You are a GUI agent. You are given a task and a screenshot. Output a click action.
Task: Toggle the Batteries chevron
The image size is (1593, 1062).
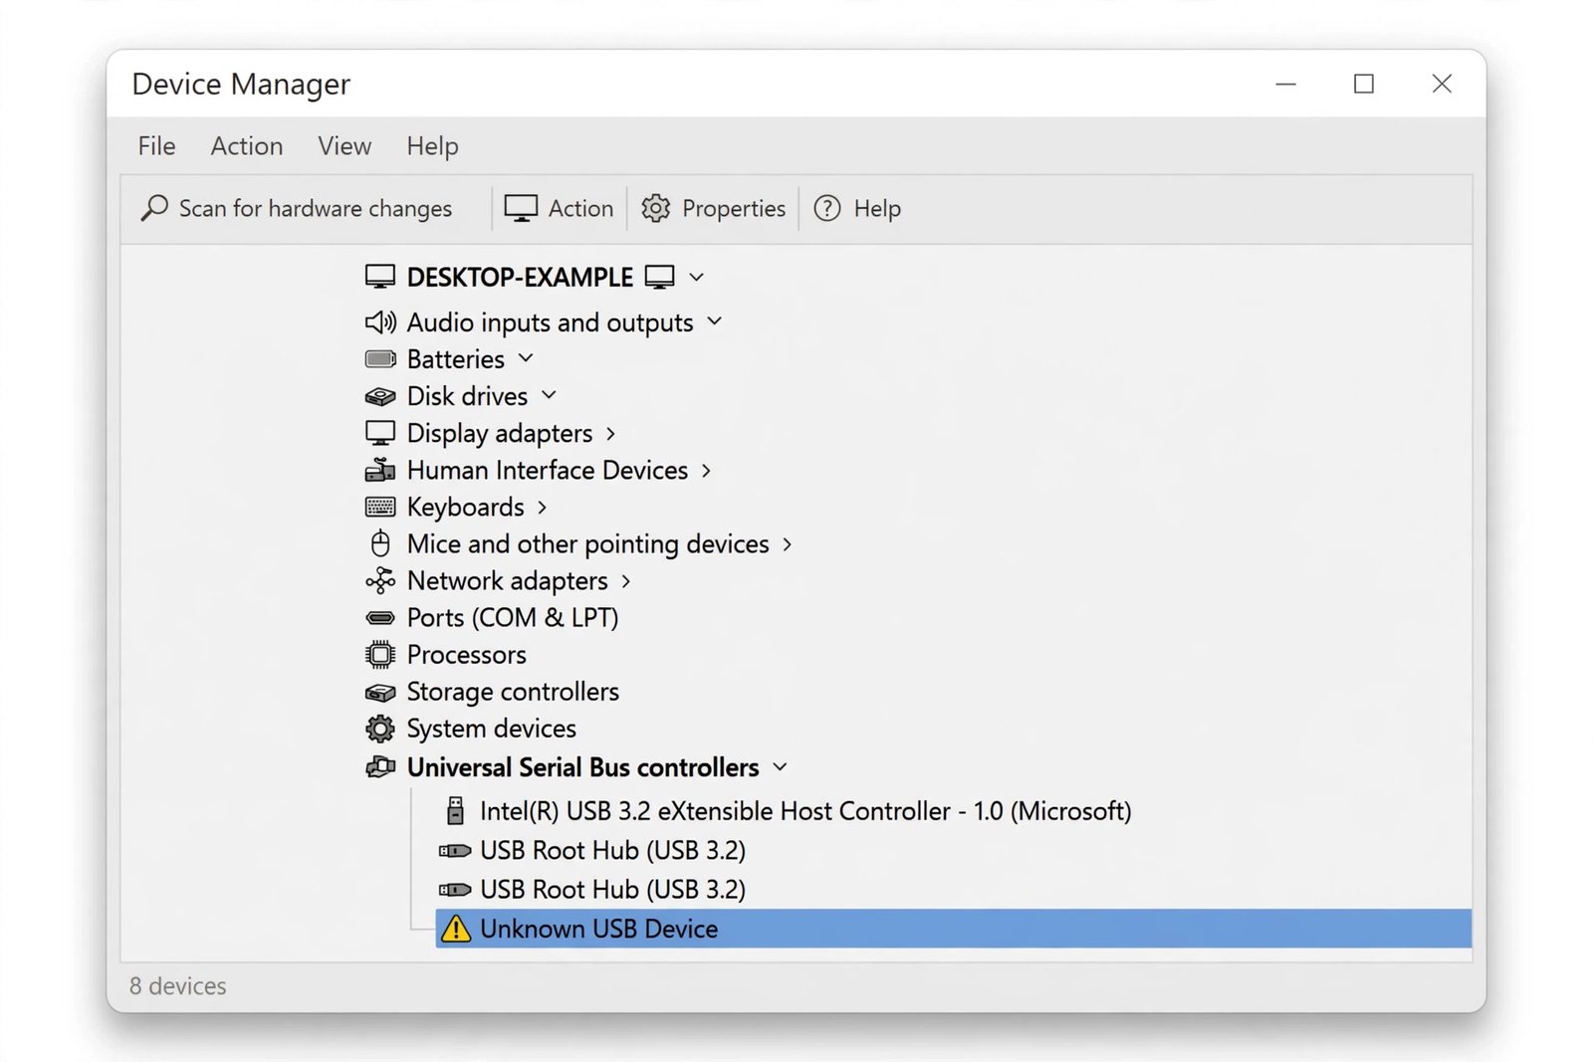526,358
